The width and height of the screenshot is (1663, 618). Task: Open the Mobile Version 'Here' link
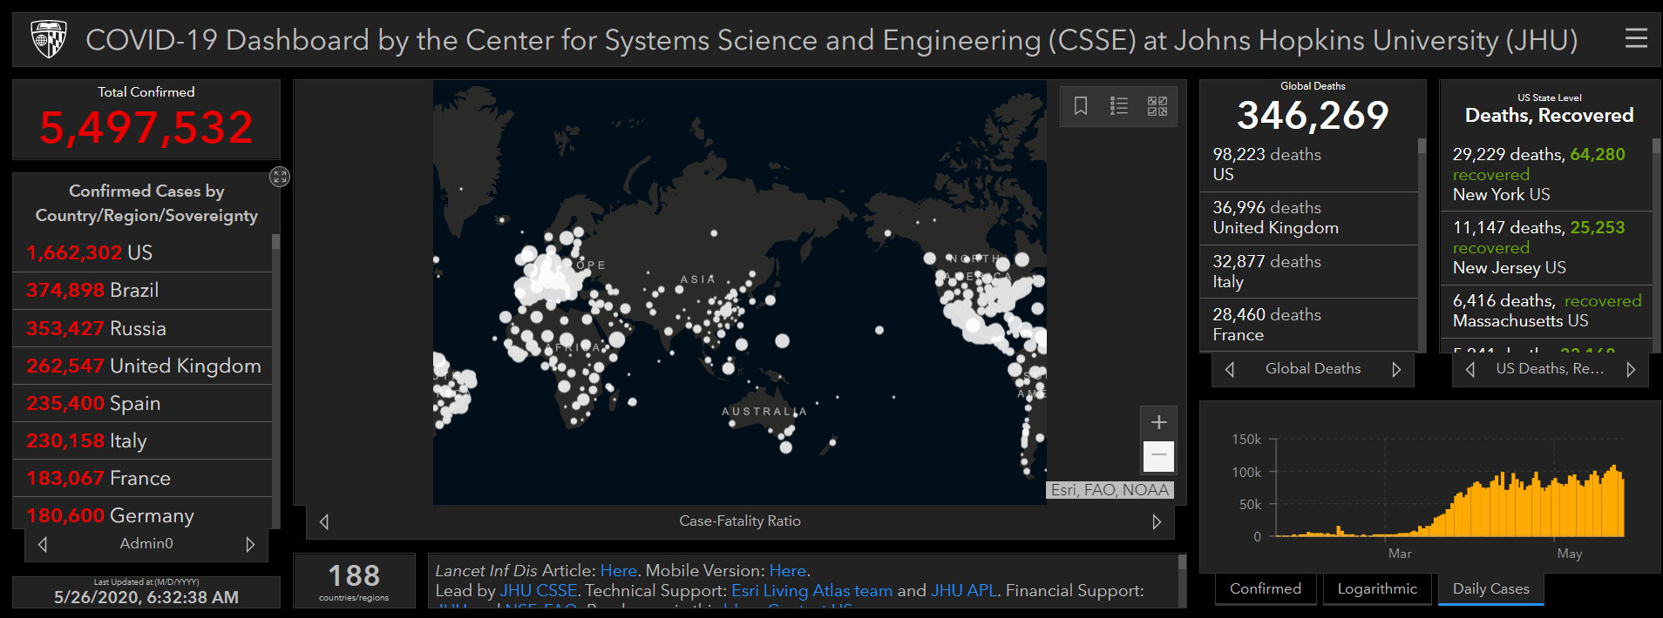click(788, 570)
